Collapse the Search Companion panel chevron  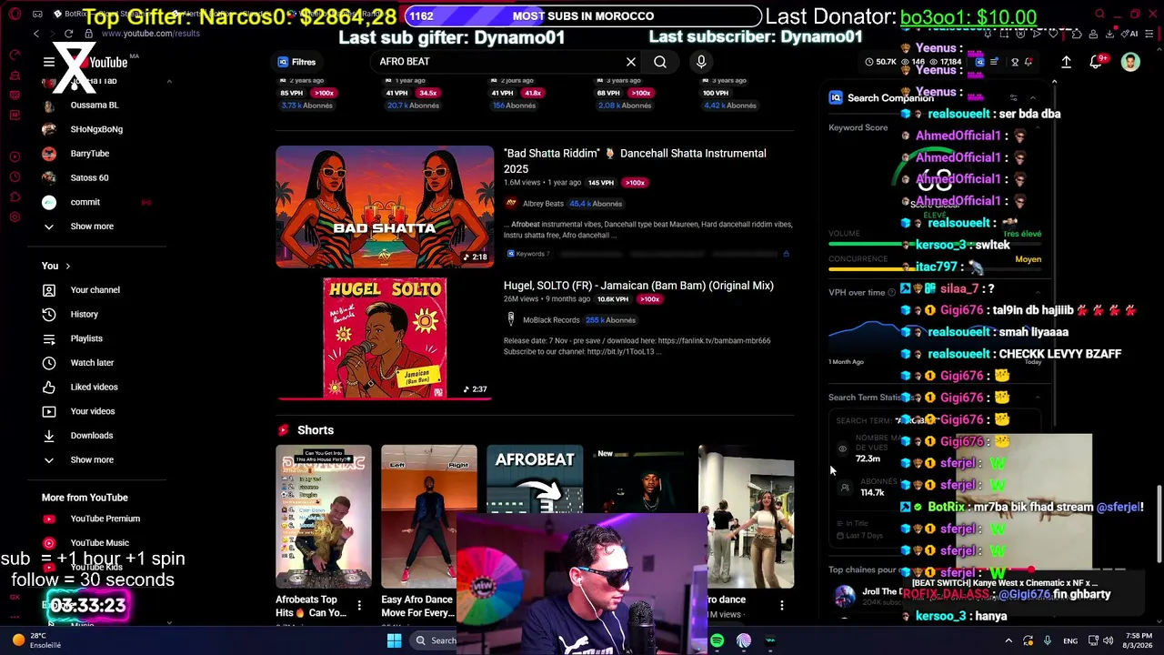[1033, 98]
